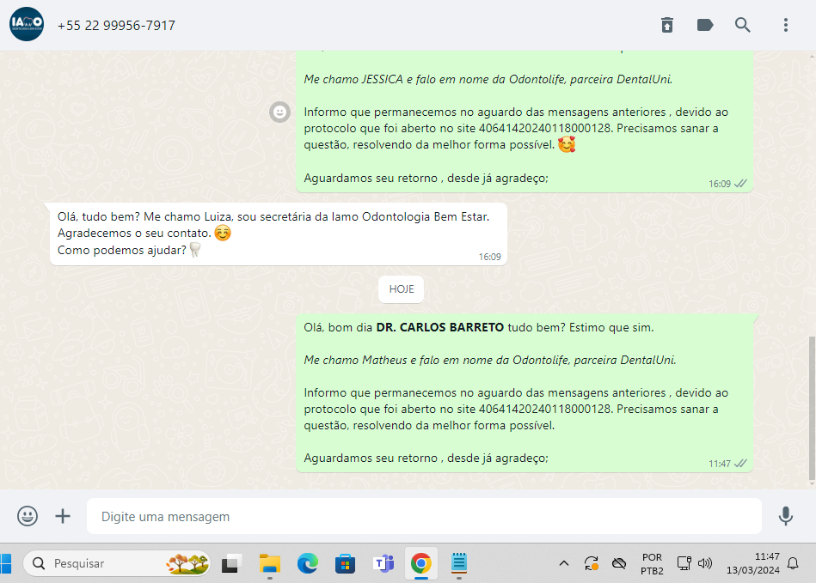Screen dimensions: 816x583
Task: Click the scroll down arrow of chat
Action: click(x=812, y=484)
